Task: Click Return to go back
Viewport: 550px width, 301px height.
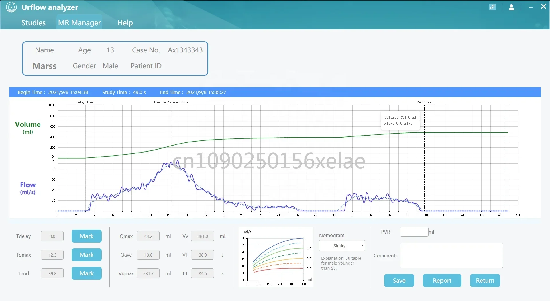Action: (x=485, y=281)
